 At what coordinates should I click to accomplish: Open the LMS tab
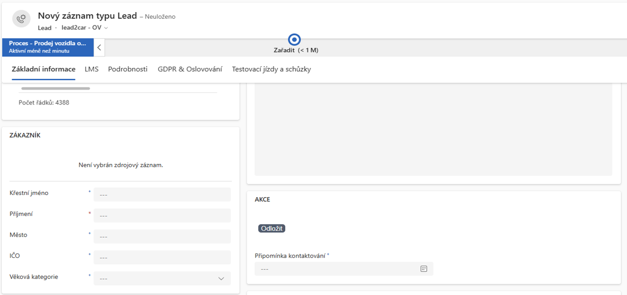[92, 69]
